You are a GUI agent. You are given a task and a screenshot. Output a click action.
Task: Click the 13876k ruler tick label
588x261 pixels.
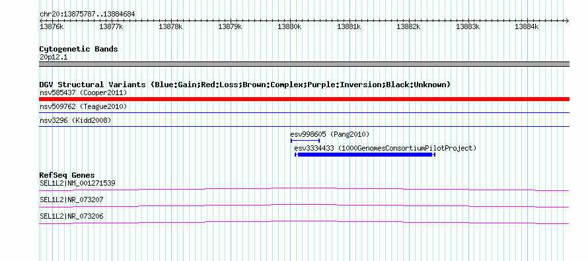coord(52,26)
